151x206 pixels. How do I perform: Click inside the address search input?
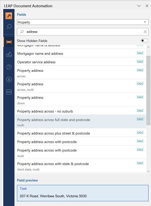pyautogui.click(x=75, y=32)
